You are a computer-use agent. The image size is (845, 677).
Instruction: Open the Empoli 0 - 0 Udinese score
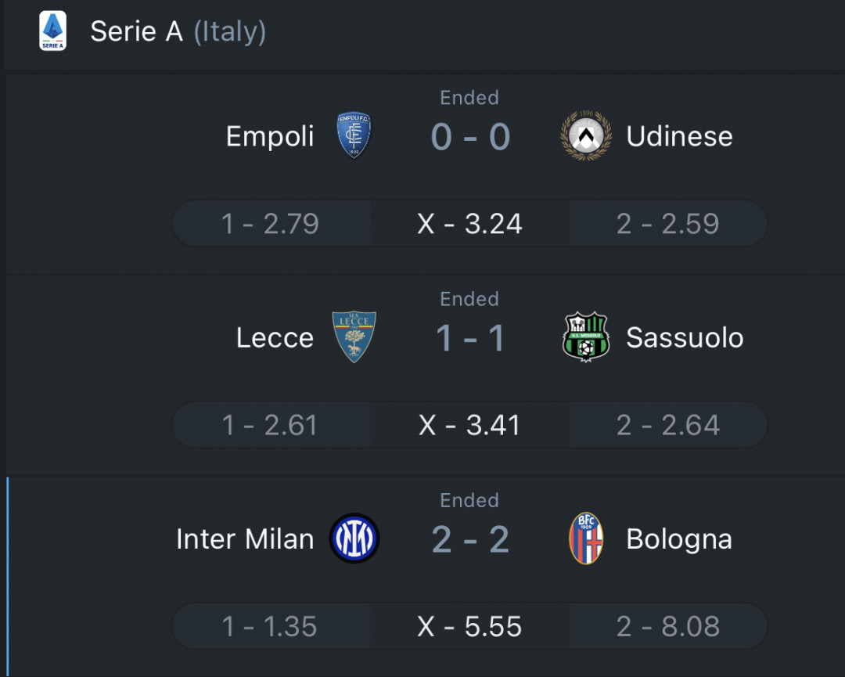tap(470, 136)
